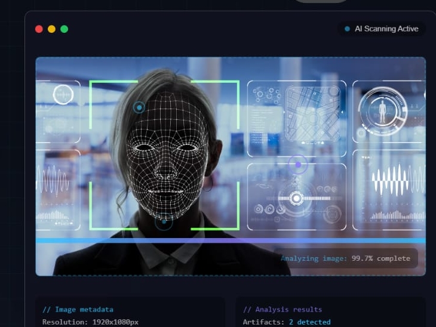Click the blue scanning progress bar
The height and width of the screenshot is (327, 436).
(231, 240)
